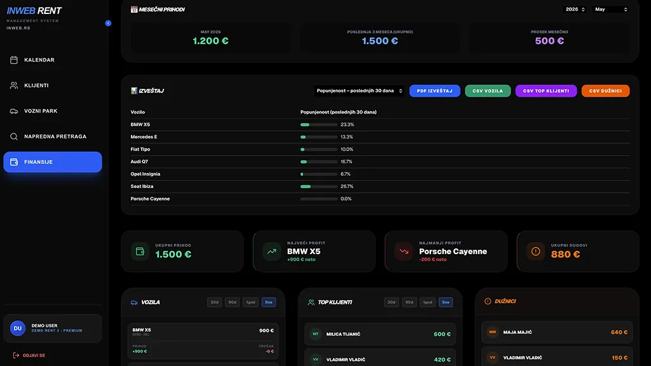The image size is (651, 366).
Task: Click the Napredna Pretraga magnifier icon
Action: point(14,137)
